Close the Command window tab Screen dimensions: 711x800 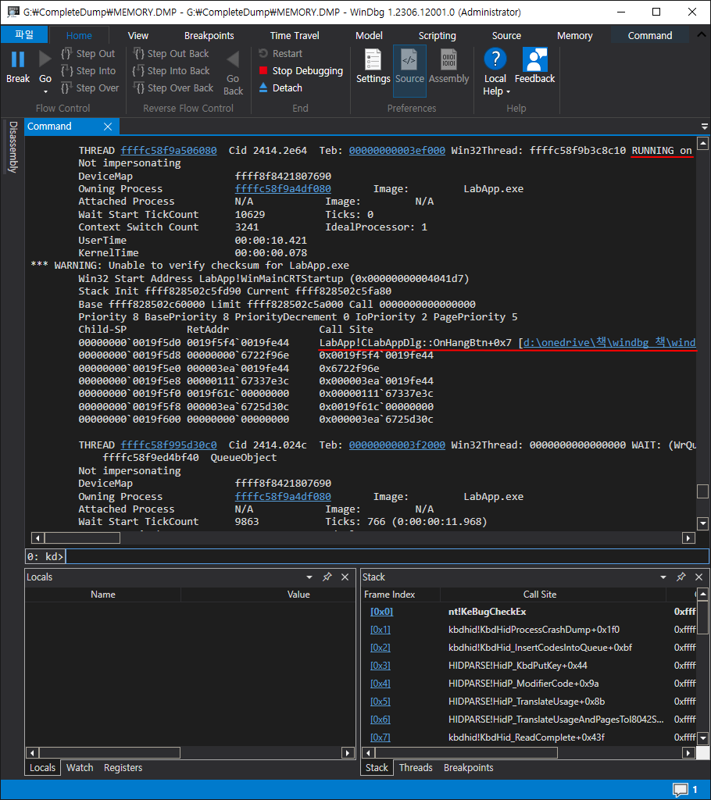pyautogui.click(x=108, y=127)
